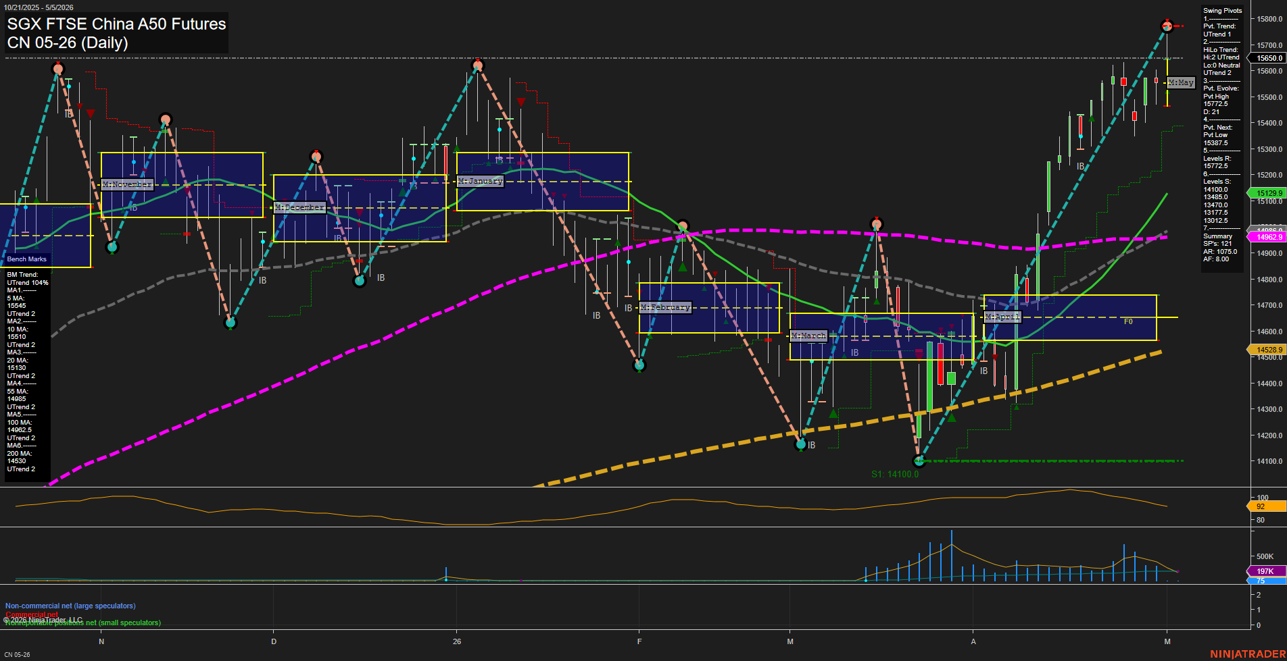Select the January swing high pivot circle

pyautogui.click(x=478, y=65)
